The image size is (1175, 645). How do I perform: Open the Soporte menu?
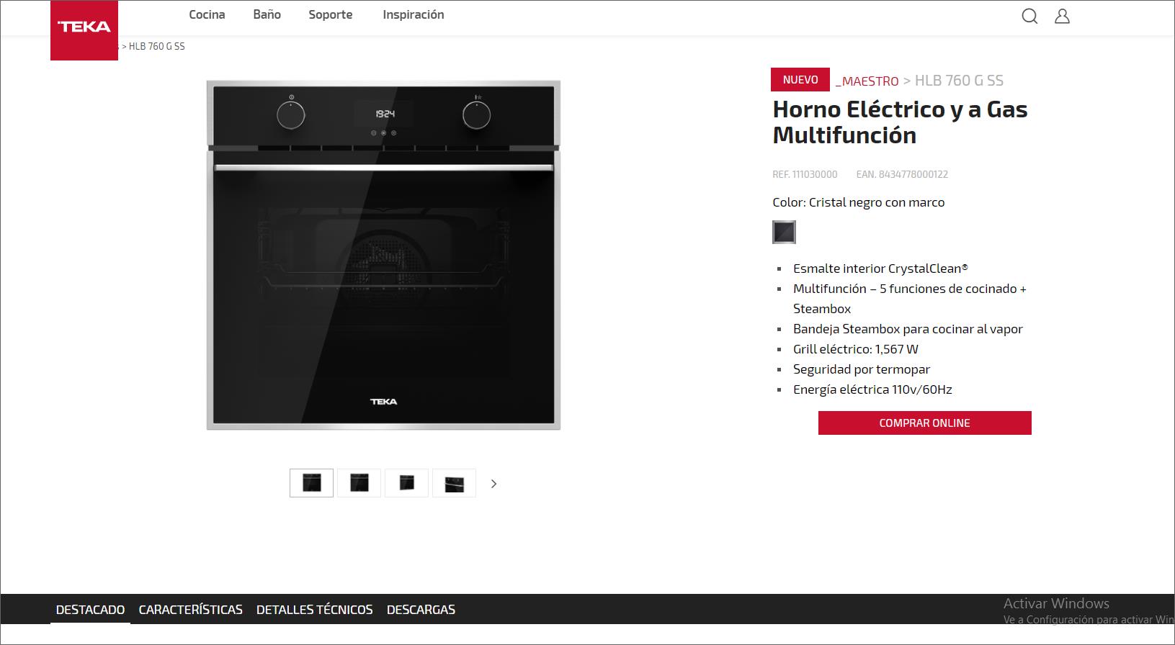(x=331, y=14)
